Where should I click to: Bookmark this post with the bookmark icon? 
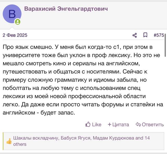pos(145,35)
